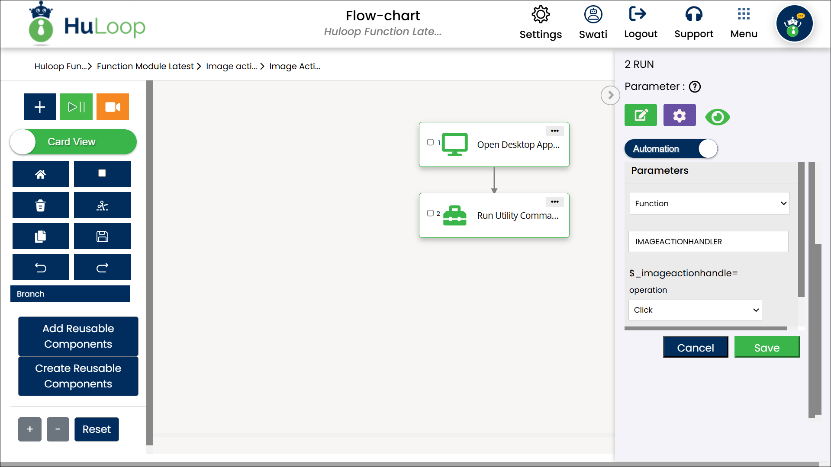Click Add Reusable Components button
This screenshot has height=467, width=831.
click(78, 336)
